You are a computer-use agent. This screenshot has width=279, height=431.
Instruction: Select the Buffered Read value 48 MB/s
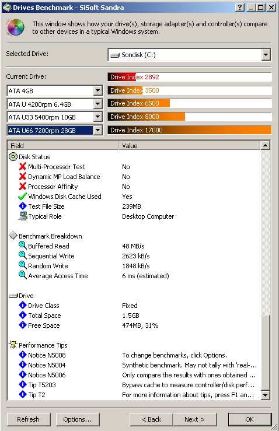(x=133, y=246)
